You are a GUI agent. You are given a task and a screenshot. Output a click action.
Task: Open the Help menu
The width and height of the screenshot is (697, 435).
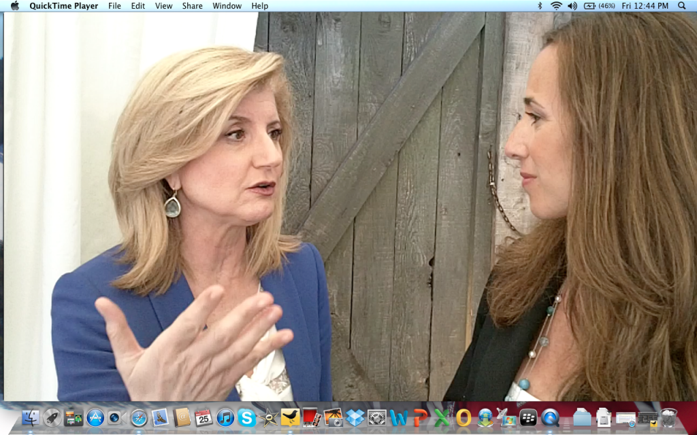coord(259,5)
